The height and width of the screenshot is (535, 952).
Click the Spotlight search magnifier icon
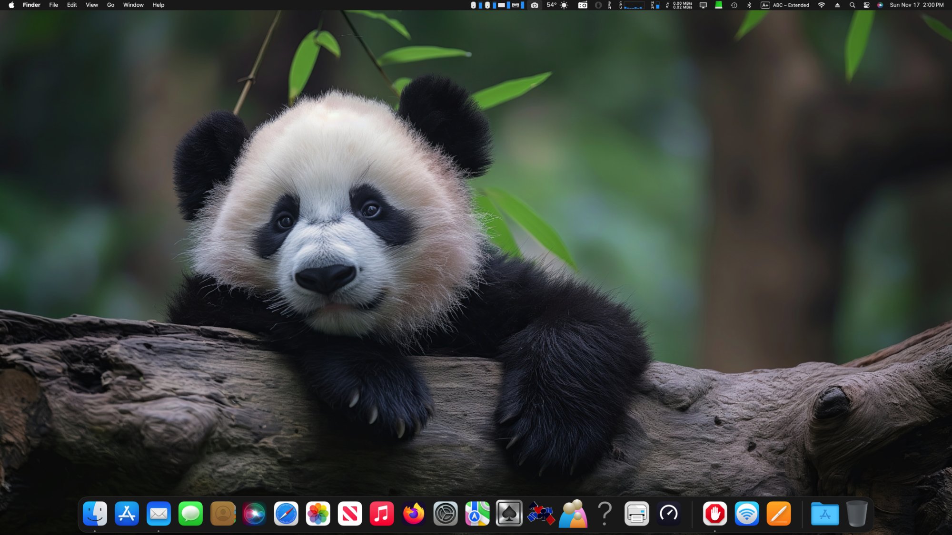point(852,5)
